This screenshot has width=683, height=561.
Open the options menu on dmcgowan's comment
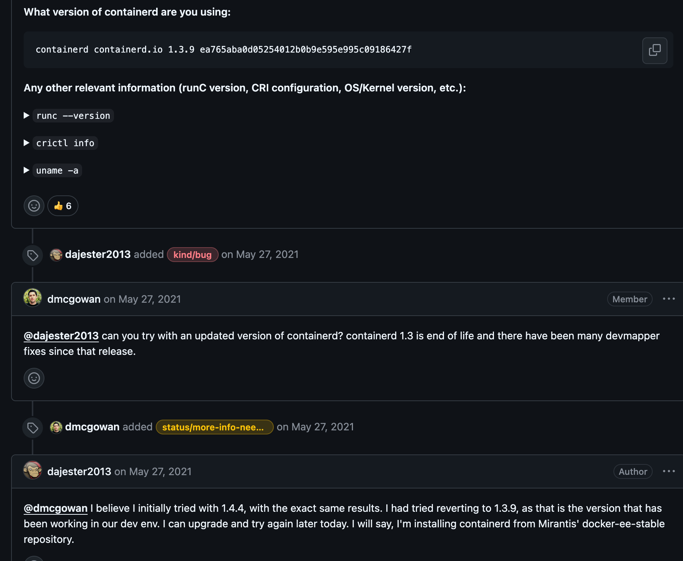(x=669, y=299)
